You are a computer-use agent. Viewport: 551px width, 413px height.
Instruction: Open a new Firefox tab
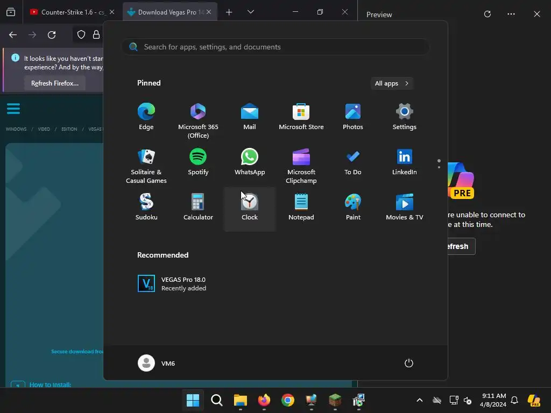point(229,12)
